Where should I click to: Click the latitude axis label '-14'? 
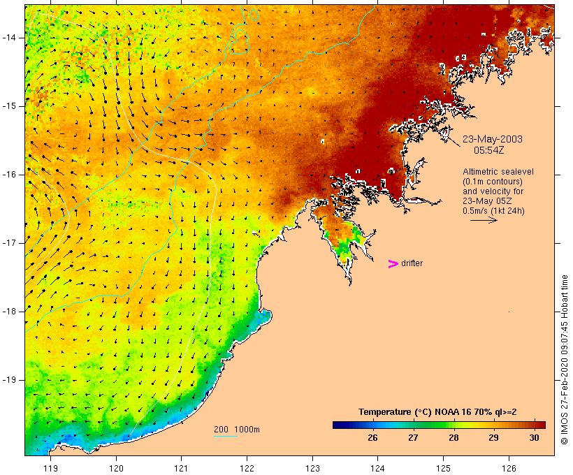tap(9, 37)
